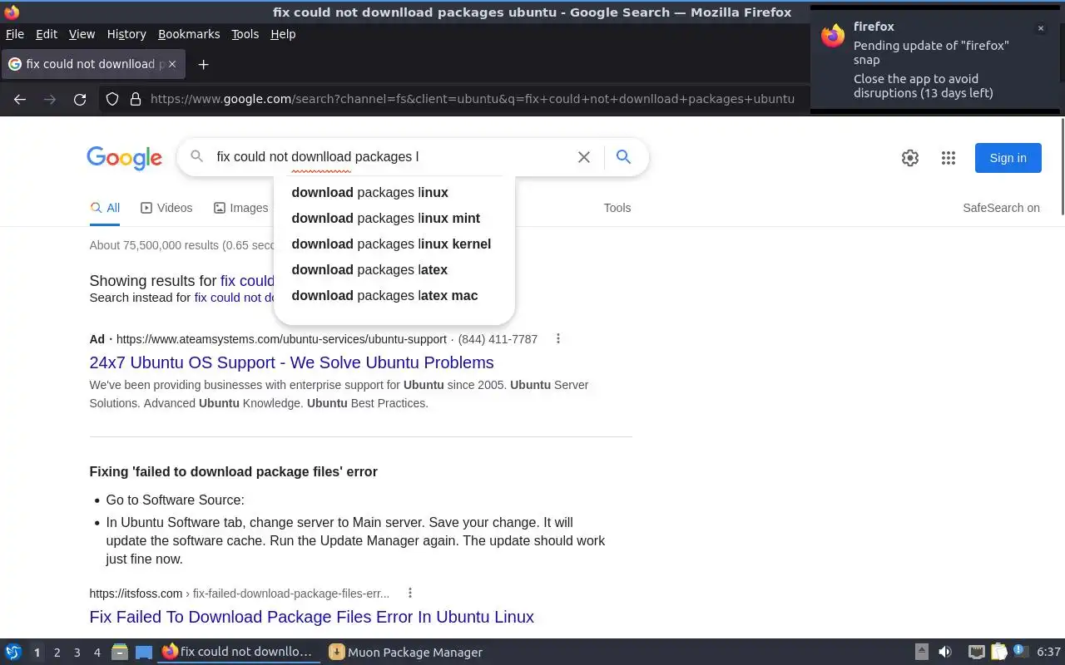Screen dimensions: 1065x665
Task: Dismiss the firefox snap notification
Action: point(1040,28)
